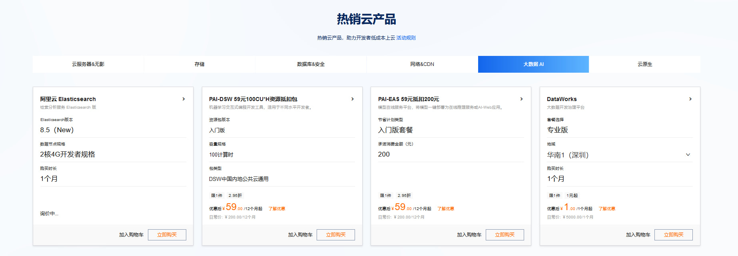The height and width of the screenshot is (256, 738).
Task: Open the 活动规则 link
Action: tap(406, 38)
